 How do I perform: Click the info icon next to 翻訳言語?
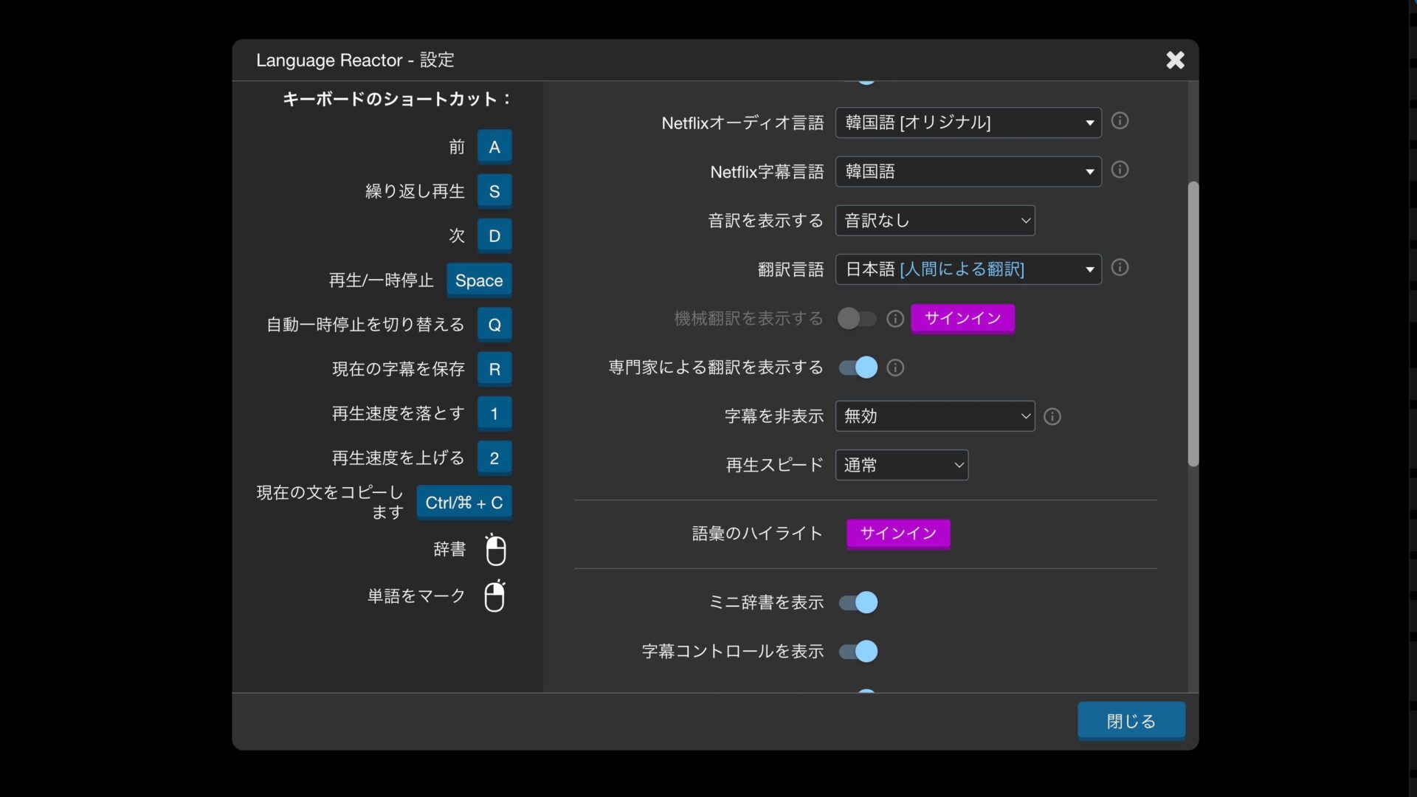(x=1120, y=268)
